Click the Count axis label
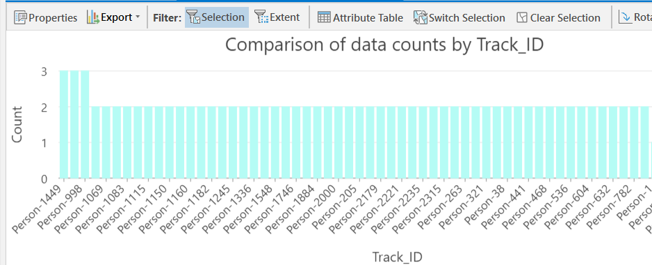Viewport: 652px width, 265px height. coord(17,124)
